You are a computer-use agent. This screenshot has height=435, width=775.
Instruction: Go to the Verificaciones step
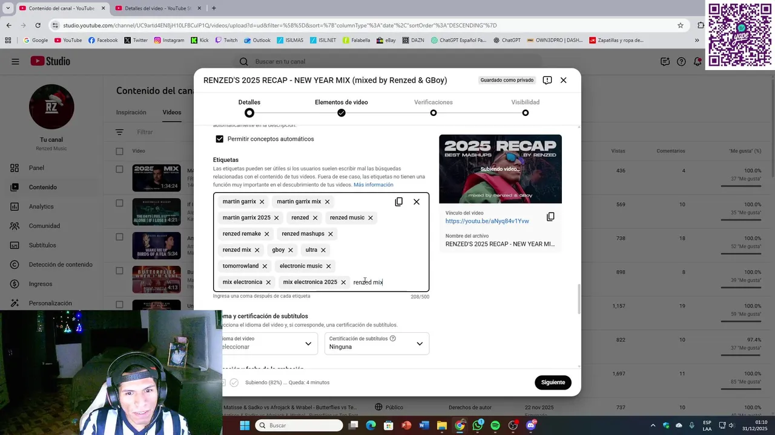coord(434,108)
